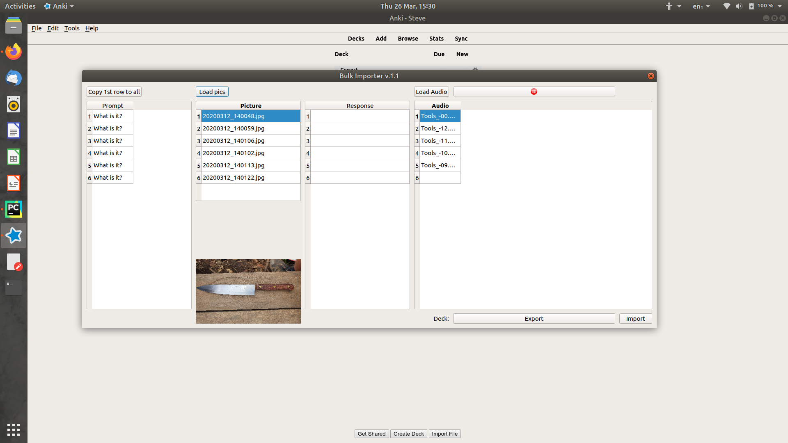Click the Import button

(x=635, y=319)
